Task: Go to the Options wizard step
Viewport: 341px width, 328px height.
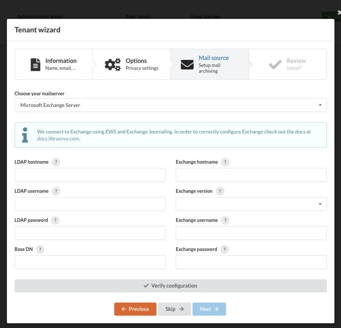Action: click(132, 64)
